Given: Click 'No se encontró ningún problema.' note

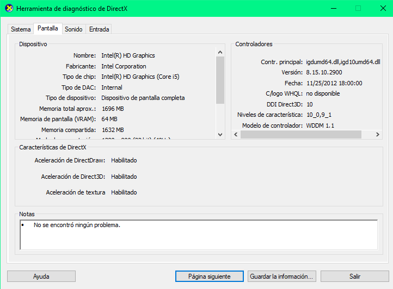Looking at the screenshot, I should point(77,225).
